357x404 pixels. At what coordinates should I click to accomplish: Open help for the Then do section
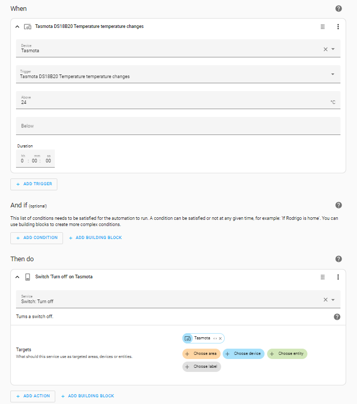pyautogui.click(x=339, y=259)
